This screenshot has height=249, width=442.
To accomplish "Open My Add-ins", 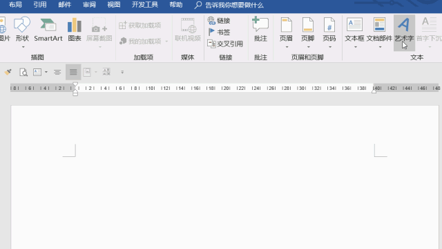I will [x=141, y=41].
